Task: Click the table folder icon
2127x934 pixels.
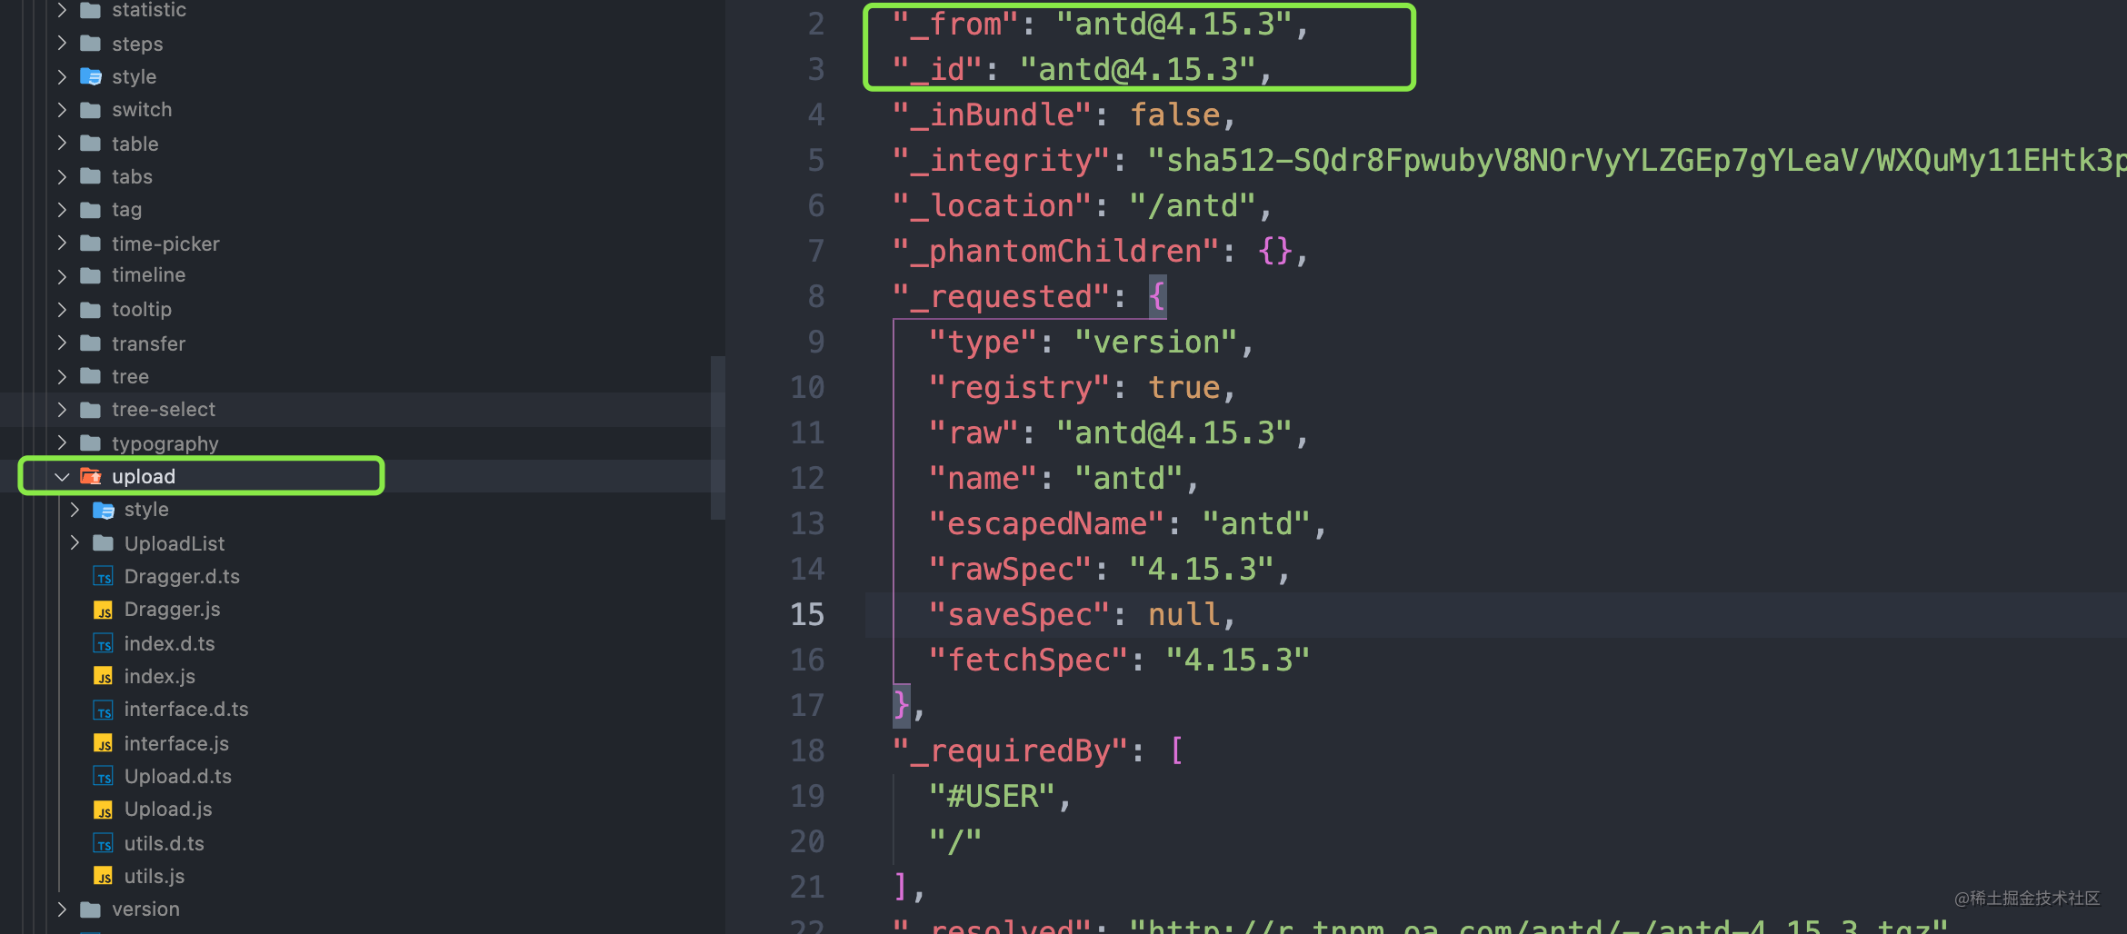Action: (90, 144)
